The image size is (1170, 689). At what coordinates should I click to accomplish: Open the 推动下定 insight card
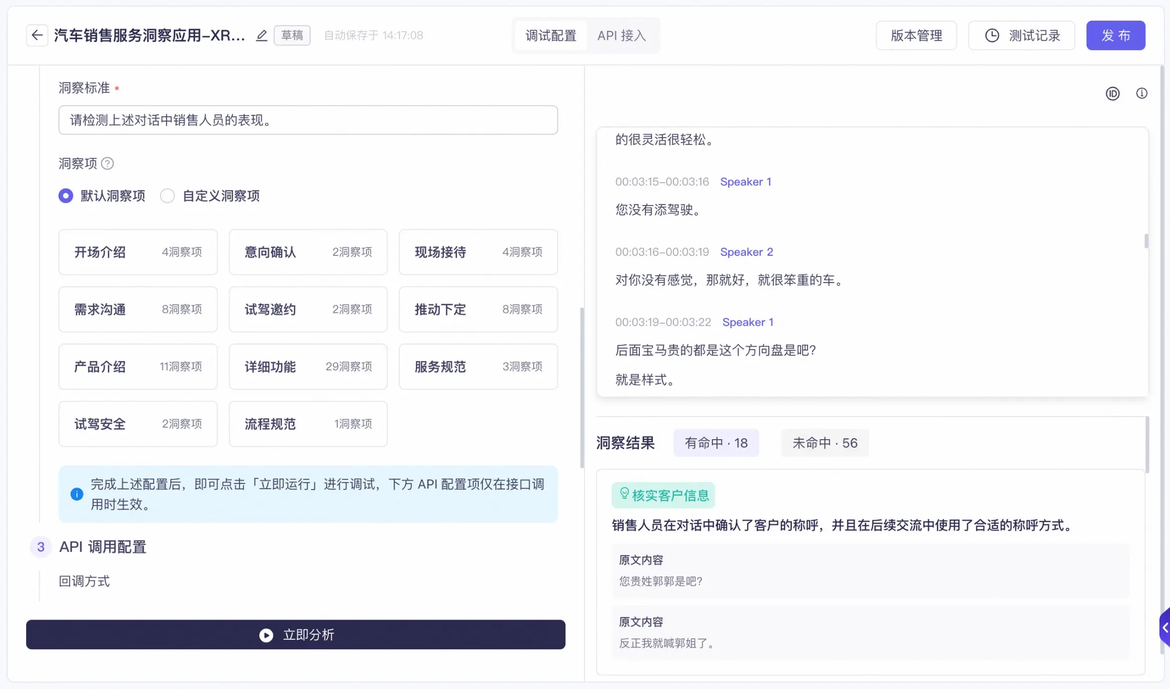[478, 310]
